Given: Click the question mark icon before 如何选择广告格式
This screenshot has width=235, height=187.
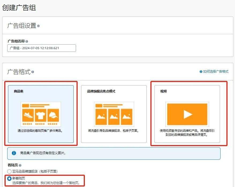Looking at the screenshot, I should (x=201, y=72).
